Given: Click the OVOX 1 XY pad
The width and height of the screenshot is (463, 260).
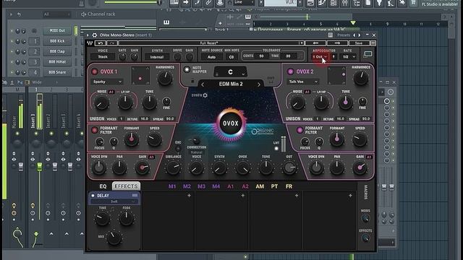Looking at the screenshot, I should tap(140, 75).
